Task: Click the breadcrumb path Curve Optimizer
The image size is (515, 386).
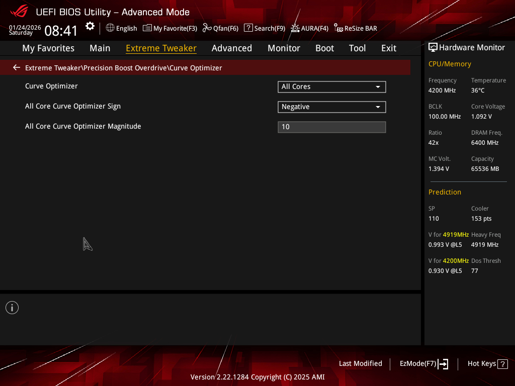Action: point(196,68)
